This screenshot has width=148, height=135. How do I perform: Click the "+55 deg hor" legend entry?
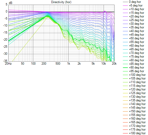tap(133, 42)
